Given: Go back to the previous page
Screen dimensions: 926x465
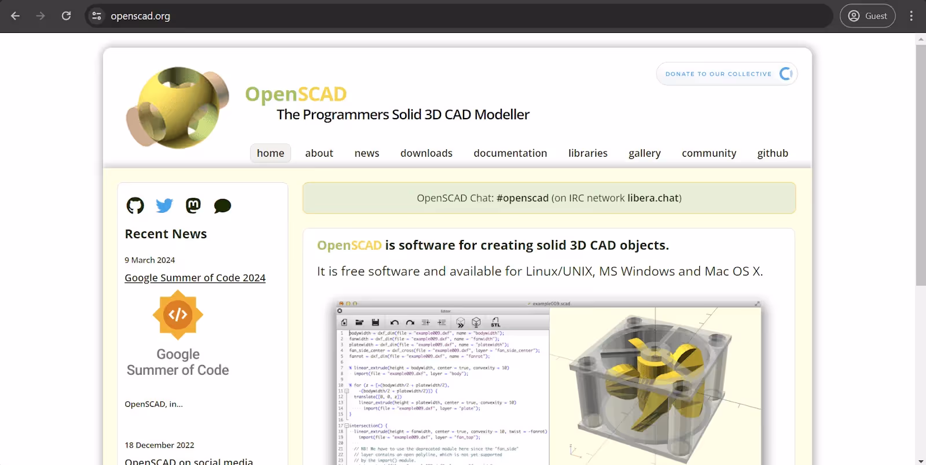Looking at the screenshot, I should (16, 16).
